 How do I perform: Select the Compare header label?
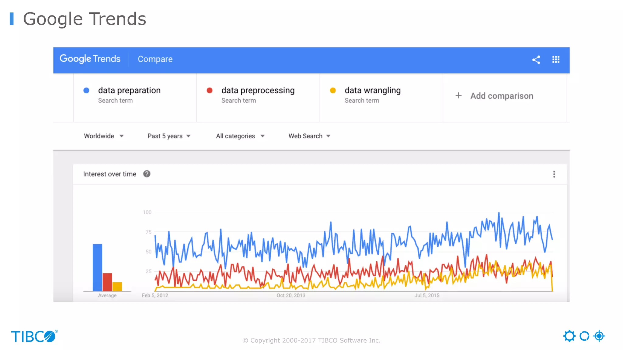point(155,59)
